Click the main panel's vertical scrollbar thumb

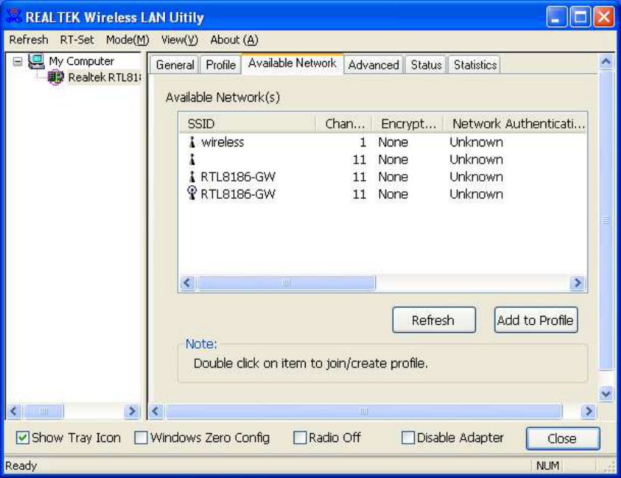(606, 220)
